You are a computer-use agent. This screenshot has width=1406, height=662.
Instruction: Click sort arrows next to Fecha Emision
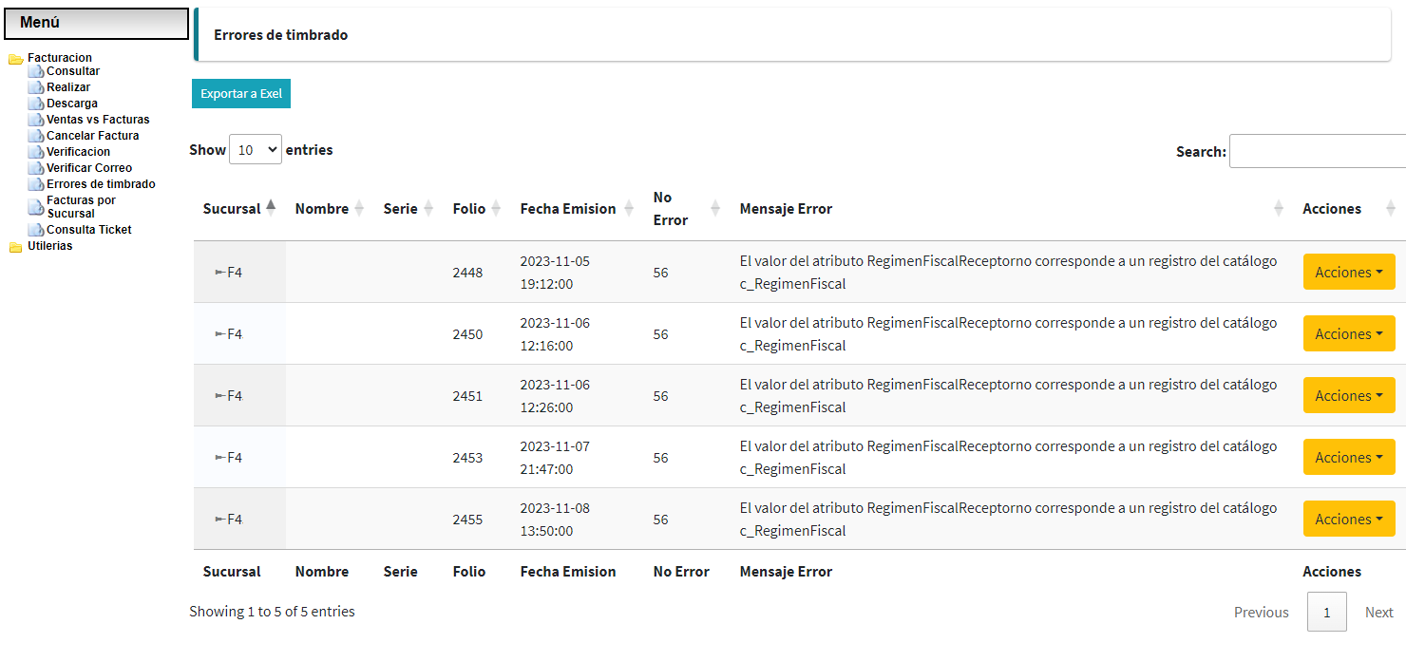pyautogui.click(x=628, y=209)
